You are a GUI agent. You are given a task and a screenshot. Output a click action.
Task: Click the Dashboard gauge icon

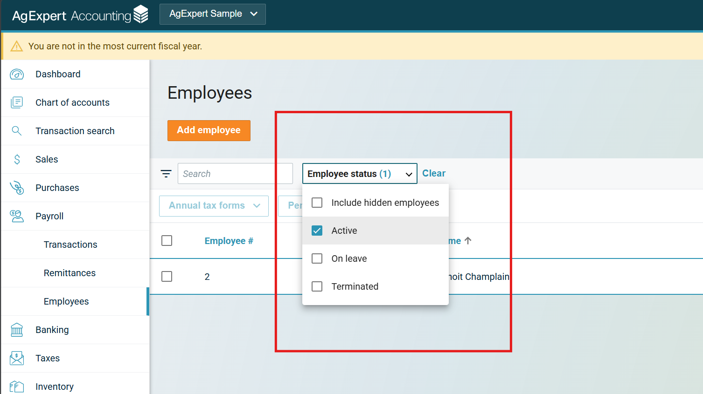pos(17,74)
